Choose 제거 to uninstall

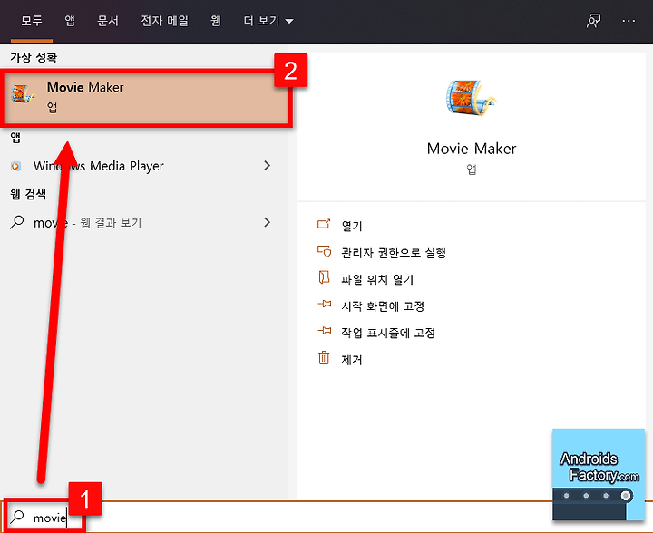point(352,360)
